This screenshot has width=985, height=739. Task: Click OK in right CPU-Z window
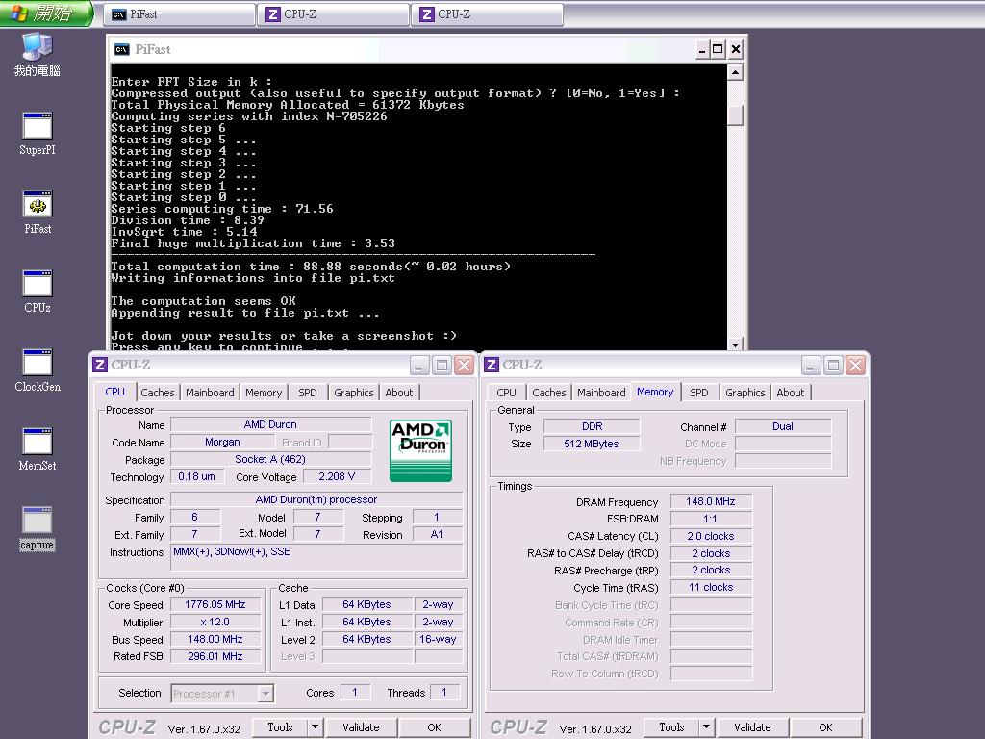(825, 727)
